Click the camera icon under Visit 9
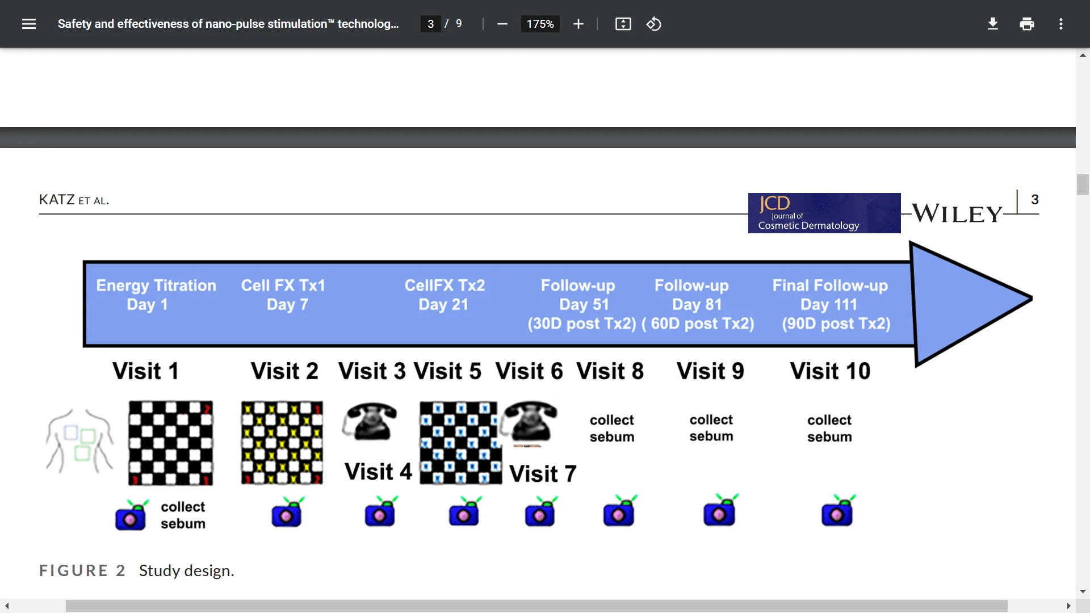Viewport: 1090px width, 613px height. tap(721, 510)
